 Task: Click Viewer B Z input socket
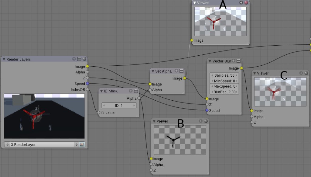(151, 170)
